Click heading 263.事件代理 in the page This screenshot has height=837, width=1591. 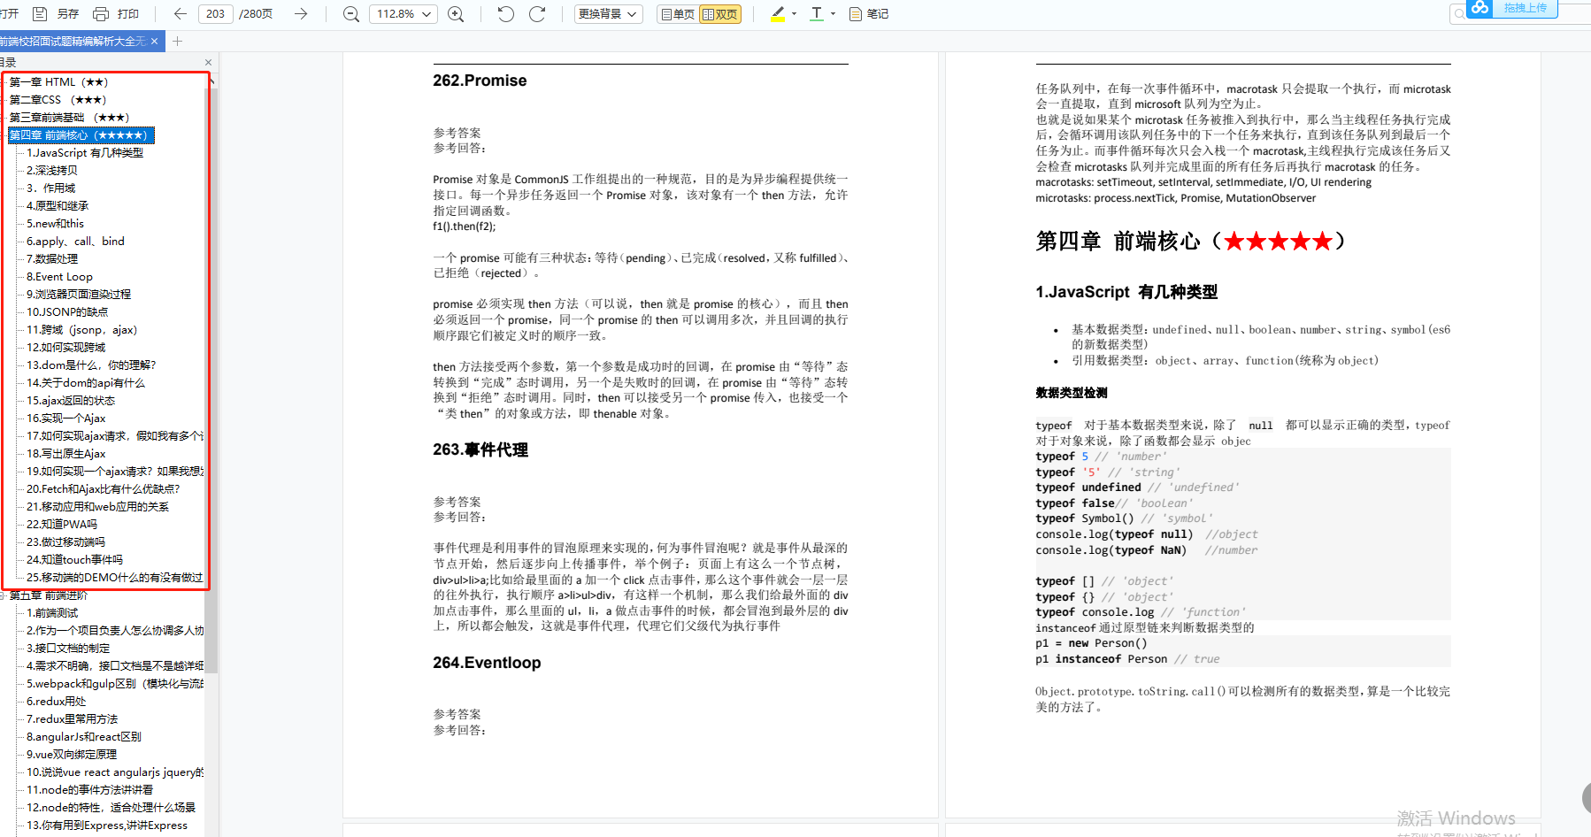[x=480, y=450]
